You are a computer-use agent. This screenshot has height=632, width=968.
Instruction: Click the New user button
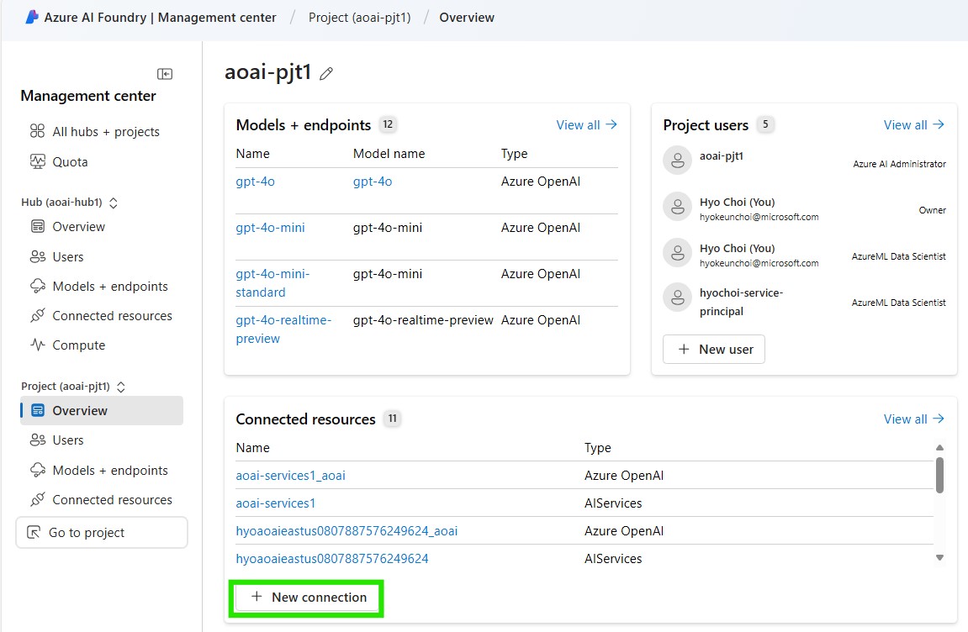pyautogui.click(x=714, y=350)
